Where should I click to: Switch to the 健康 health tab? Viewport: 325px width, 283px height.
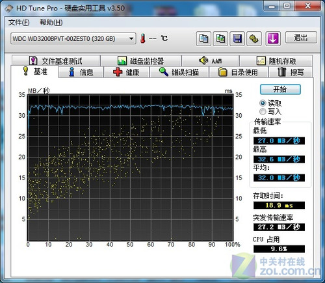[x=127, y=72]
